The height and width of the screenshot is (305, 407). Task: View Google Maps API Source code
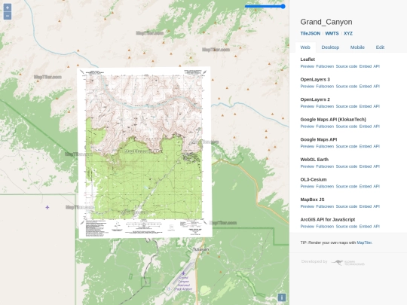coord(347,147)
